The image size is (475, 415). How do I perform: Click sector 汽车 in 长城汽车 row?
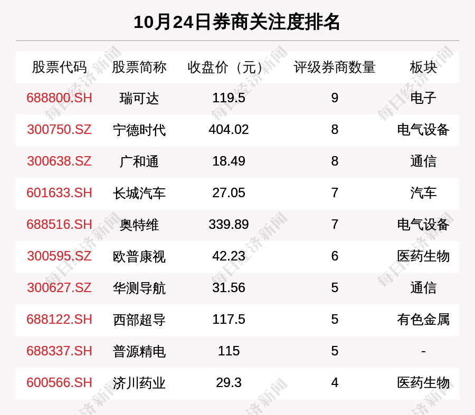click(x=423, y=193)
